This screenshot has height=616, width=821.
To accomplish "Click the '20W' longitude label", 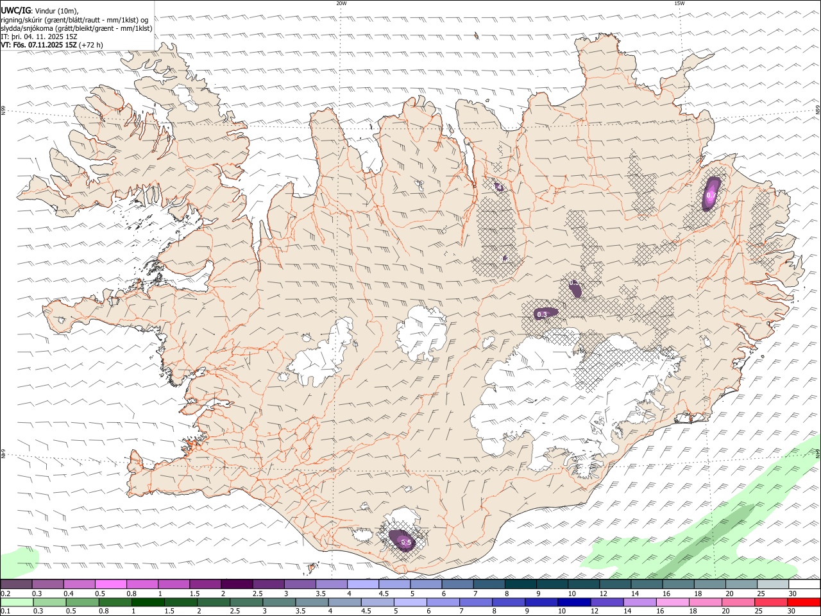I will point(341,3).
